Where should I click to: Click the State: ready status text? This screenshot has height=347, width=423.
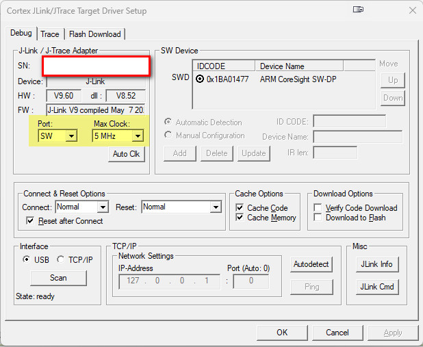click(x=35, y=296)
